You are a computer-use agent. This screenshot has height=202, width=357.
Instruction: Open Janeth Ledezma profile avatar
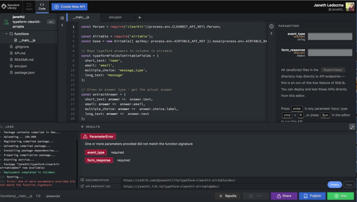pos(350,7)
